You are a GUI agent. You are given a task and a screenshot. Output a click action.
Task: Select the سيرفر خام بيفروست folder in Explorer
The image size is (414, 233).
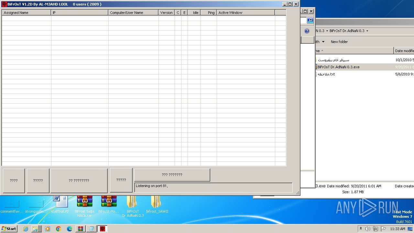(x=333, y=60)
